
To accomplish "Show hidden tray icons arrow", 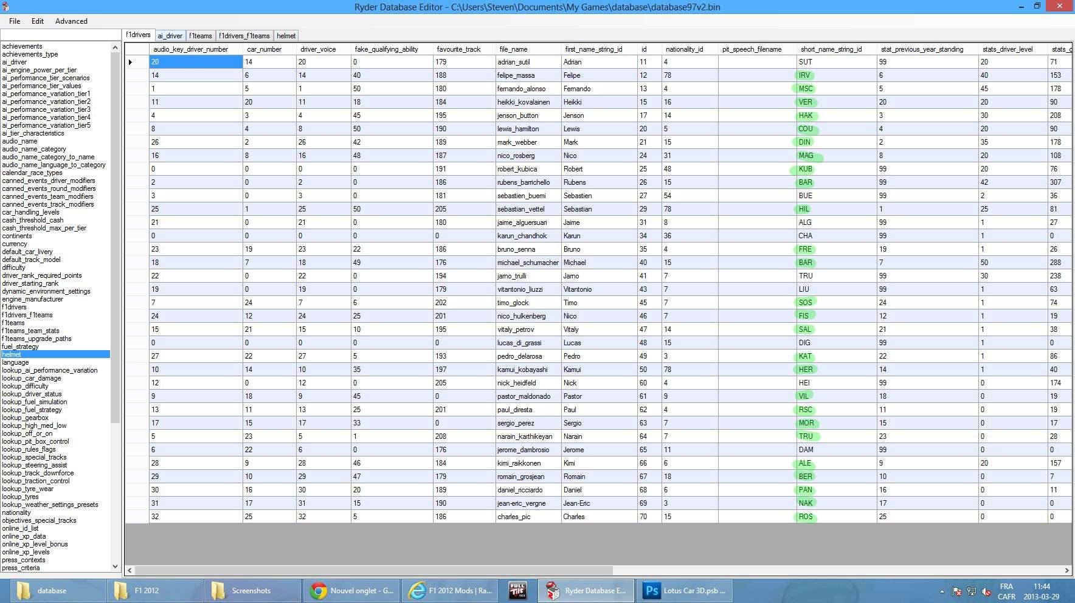I will click(942, 591).
